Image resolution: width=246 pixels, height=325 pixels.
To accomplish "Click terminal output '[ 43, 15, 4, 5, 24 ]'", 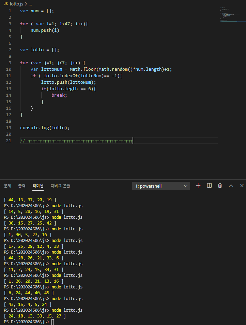I will point(28,304).
